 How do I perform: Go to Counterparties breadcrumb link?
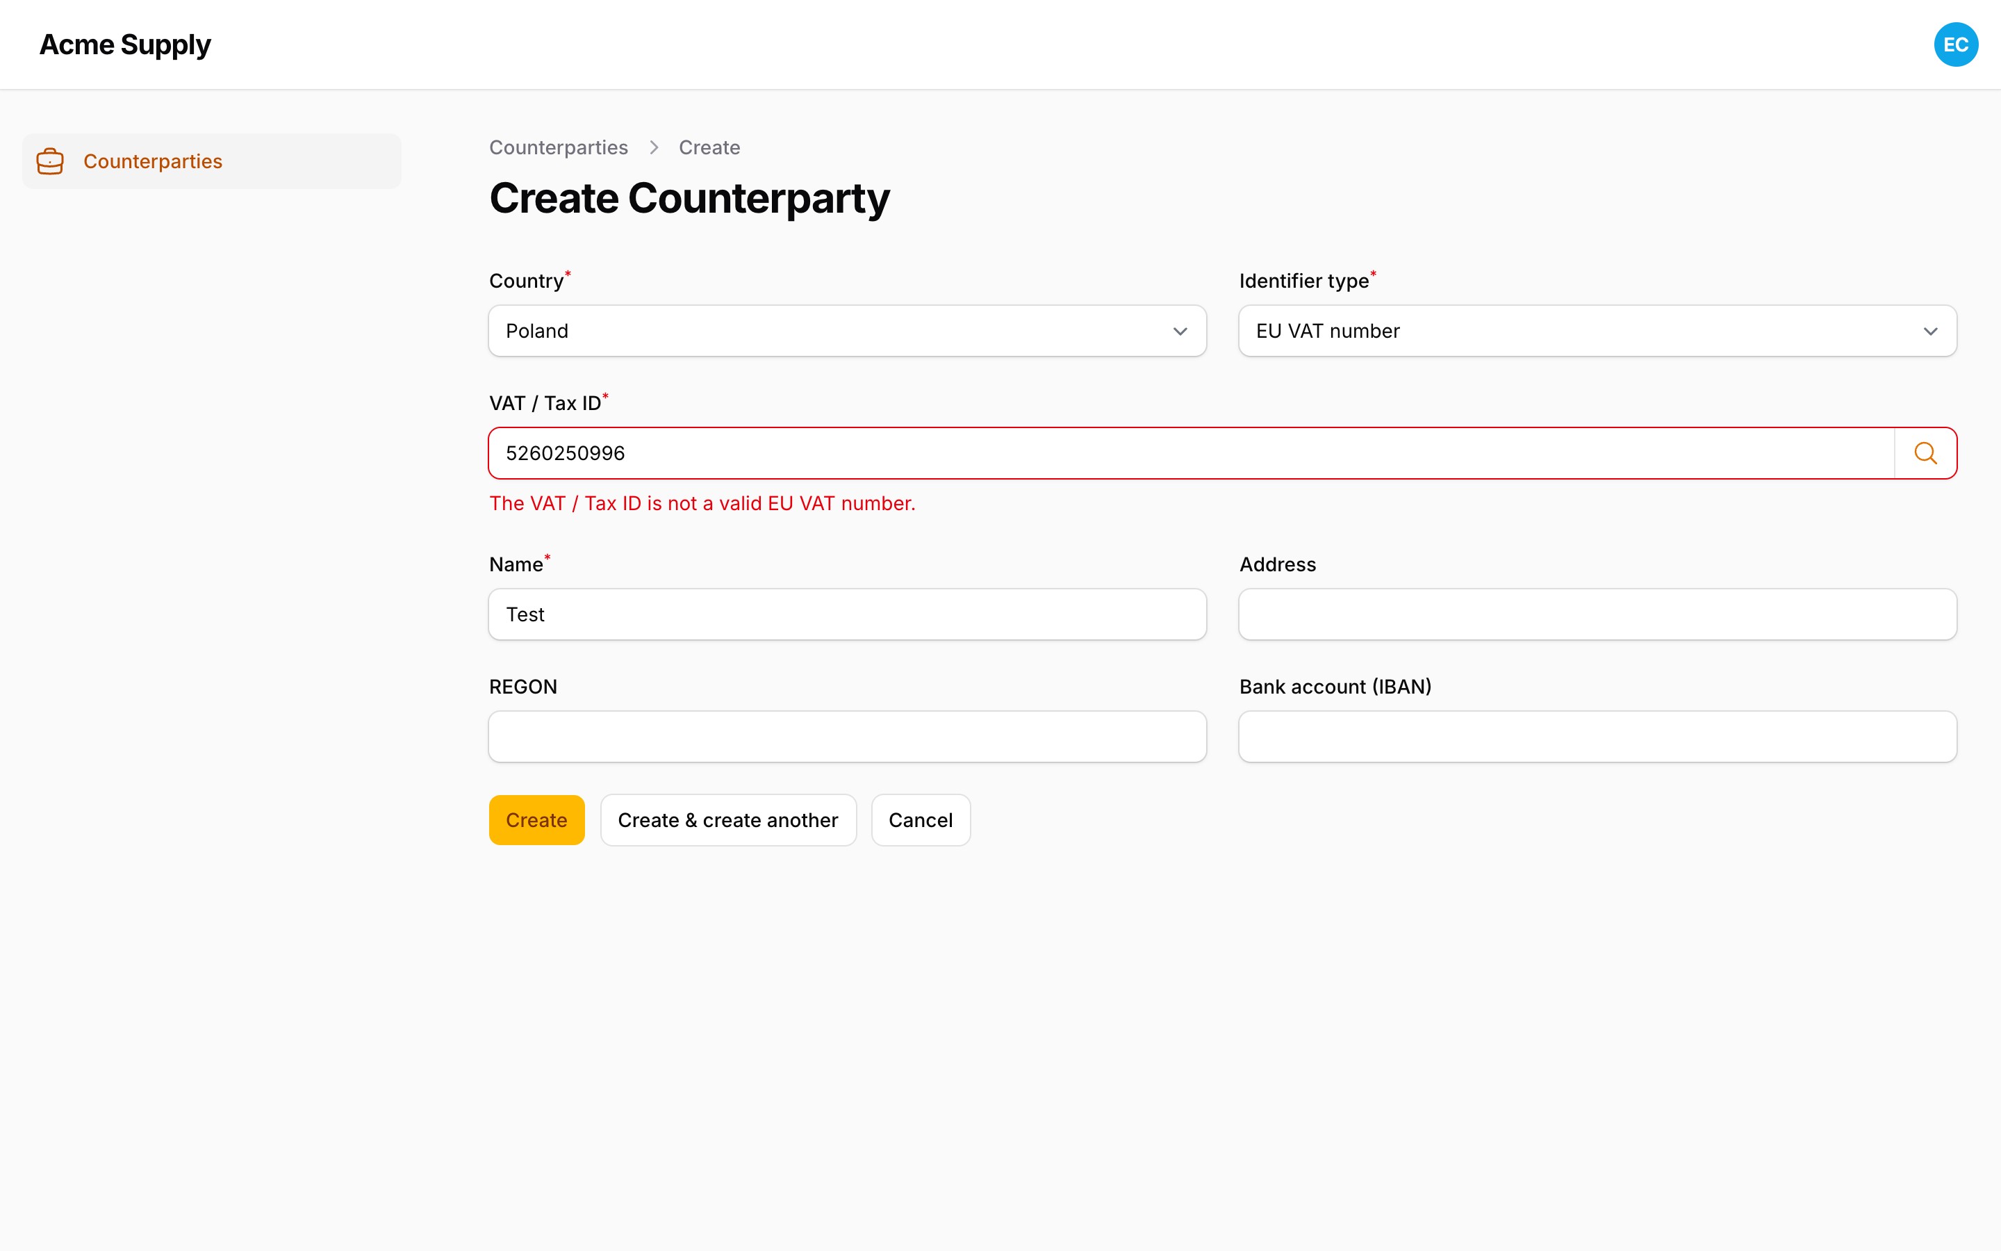click(558, 147)
